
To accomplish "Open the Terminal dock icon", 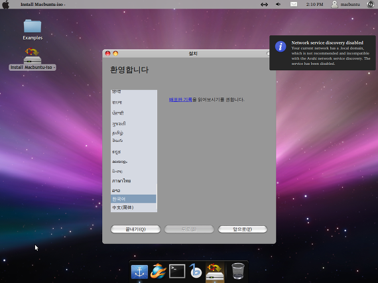I will pyautogui.click(x=177, y=271).
